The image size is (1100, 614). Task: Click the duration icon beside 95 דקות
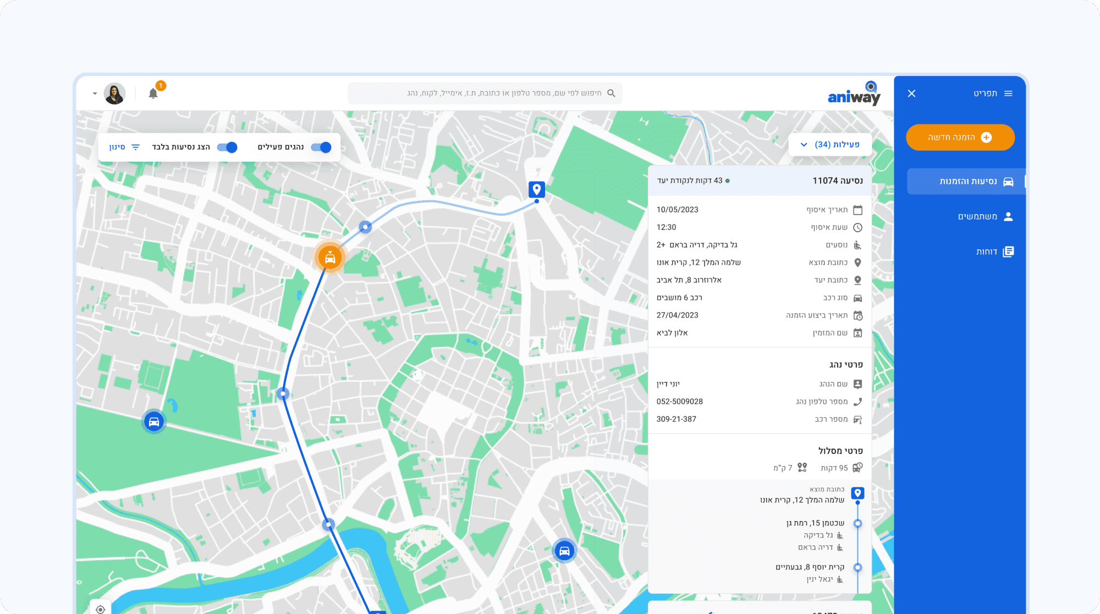[x=857, y=468]
